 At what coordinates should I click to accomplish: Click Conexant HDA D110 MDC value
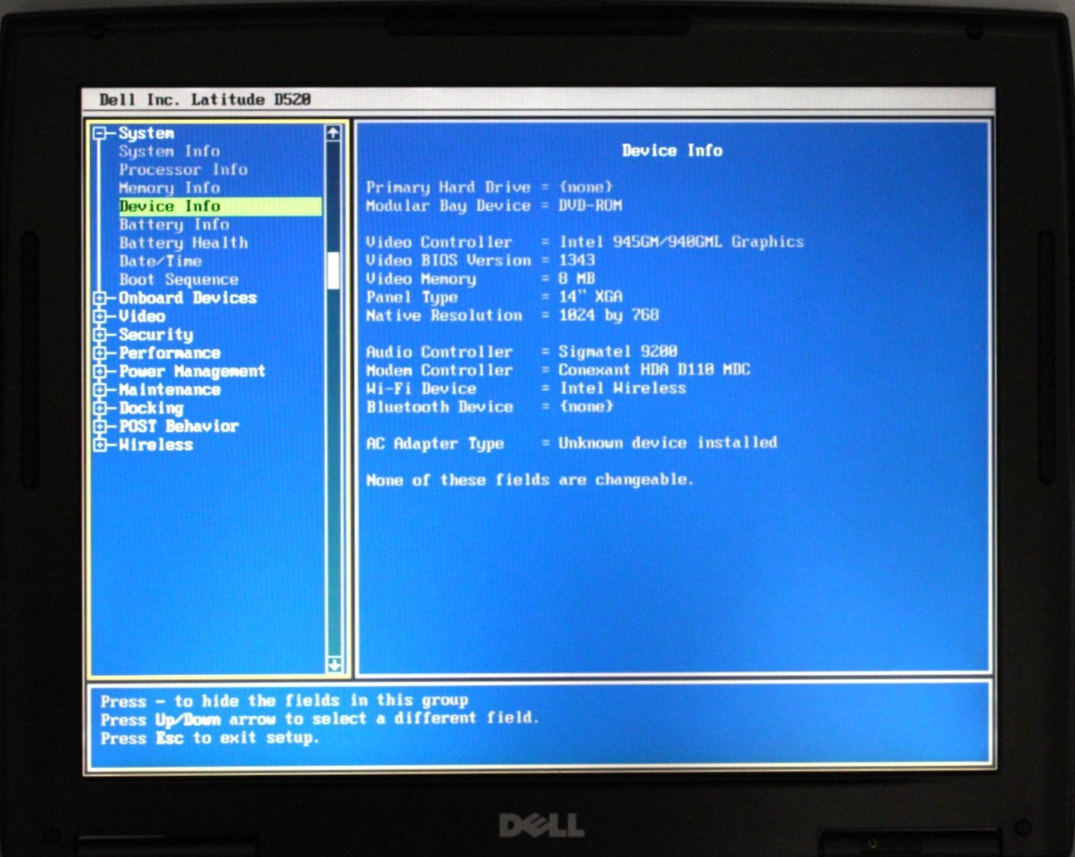click(x=654, y=370)
